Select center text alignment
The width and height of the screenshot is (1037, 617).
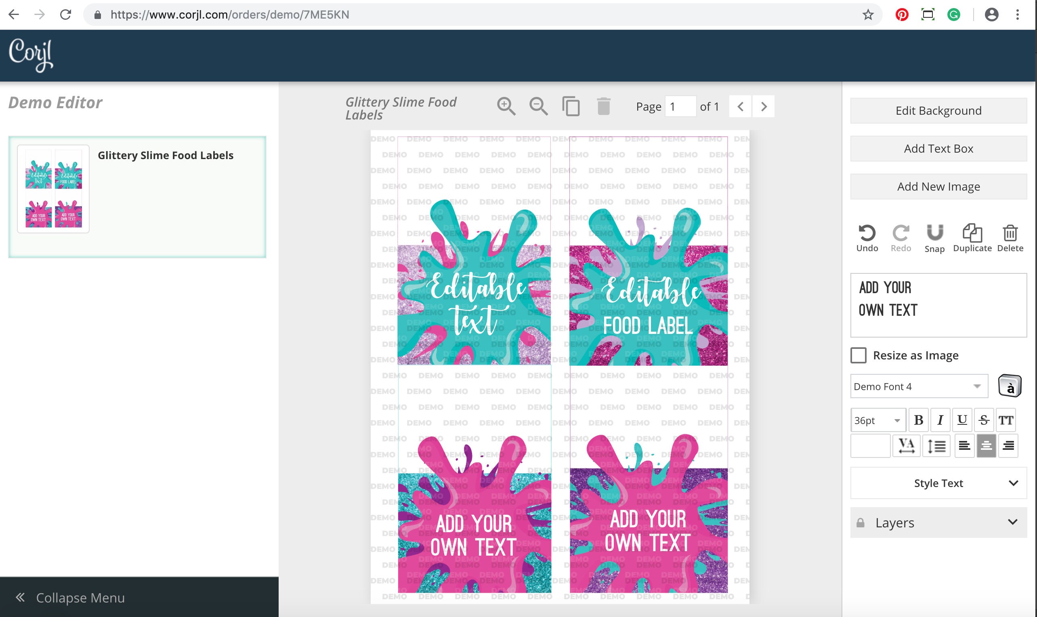[986, 446]
